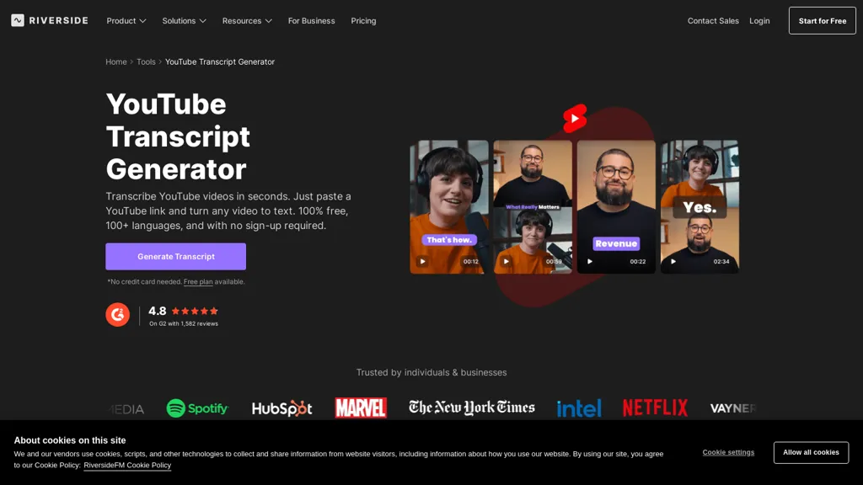Image resolution: width=863 pixels, height=485 pixels.
Task: Click the Spotify logo
Action: click(197, 408)
